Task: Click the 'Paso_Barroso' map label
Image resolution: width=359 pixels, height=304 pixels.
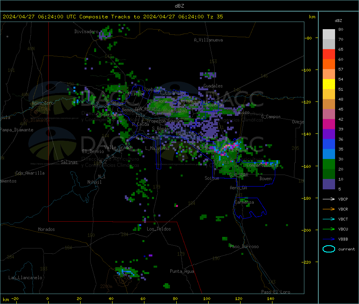Action: point(244,247)
